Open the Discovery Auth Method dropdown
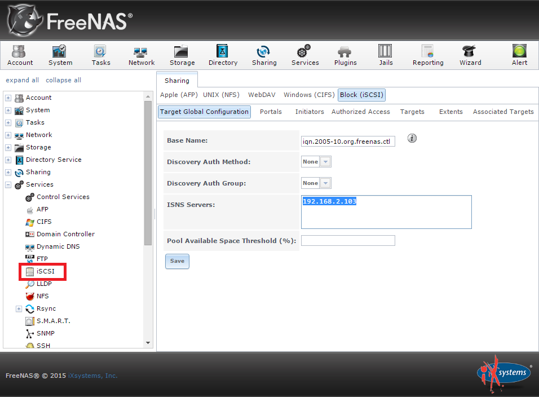The height and width of the screenshot is (397, 539). click(325, 161)
